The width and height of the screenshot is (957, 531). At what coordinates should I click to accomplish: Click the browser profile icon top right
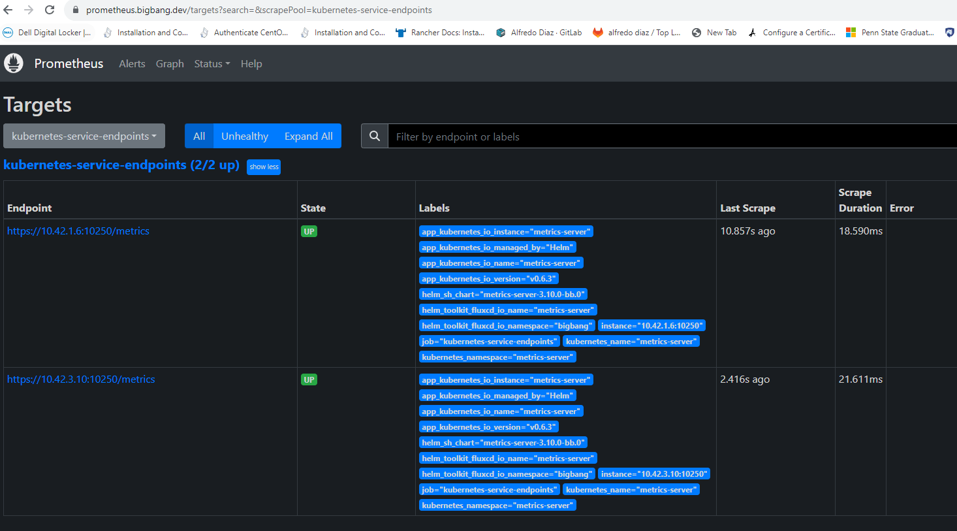click(x=950, y=32)
